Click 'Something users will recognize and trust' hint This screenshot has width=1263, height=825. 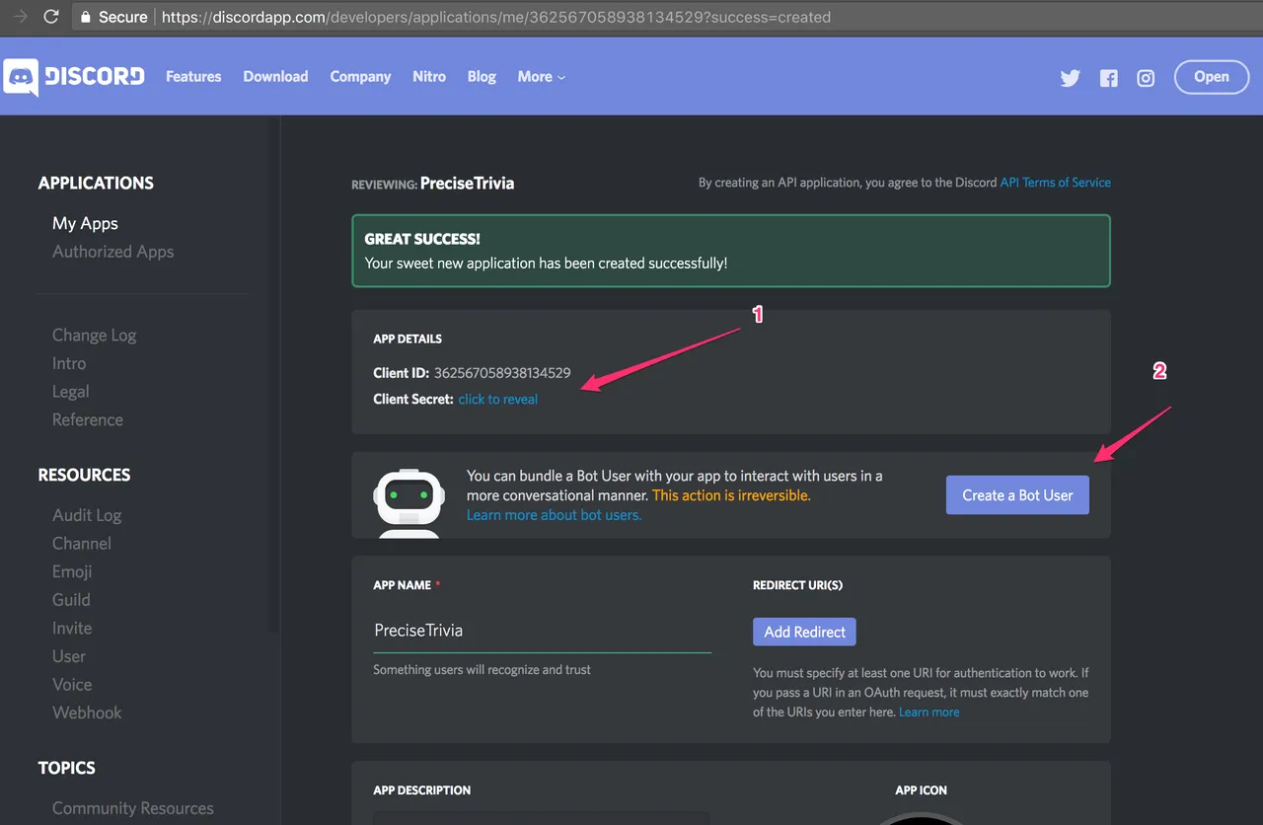point(483,669)
